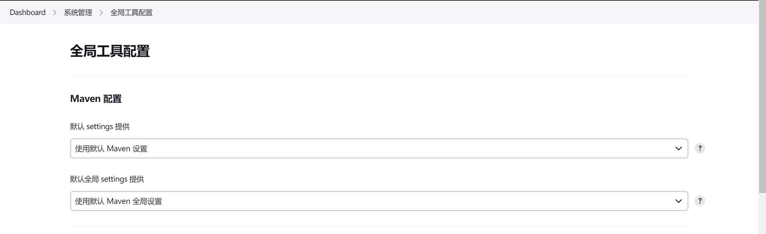Click the vertical scrollbar thumb
Image resolution: width=766 pixels, height=234 pixels.
[x=762, y=97]
